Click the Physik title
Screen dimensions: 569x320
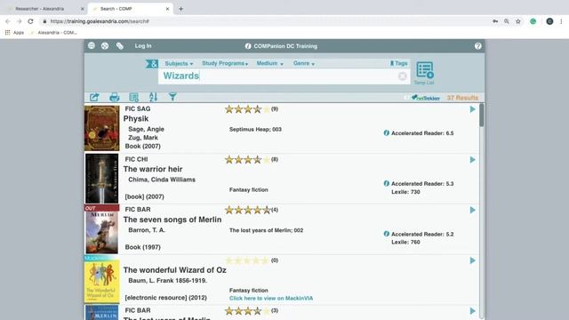pos(136,118)
